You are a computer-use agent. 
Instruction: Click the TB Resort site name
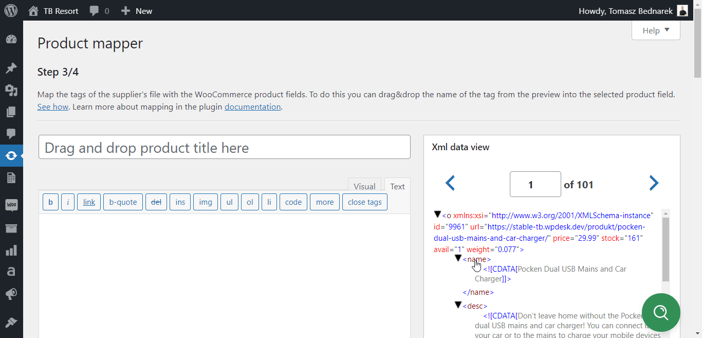coord(61,11)
